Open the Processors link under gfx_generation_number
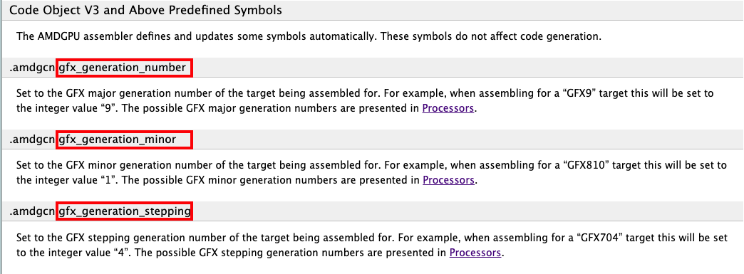744x274 pixels. [448, 108]
